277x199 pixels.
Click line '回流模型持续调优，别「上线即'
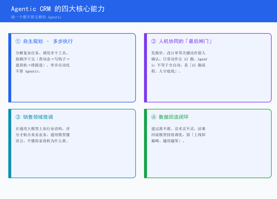click(178, 135)
